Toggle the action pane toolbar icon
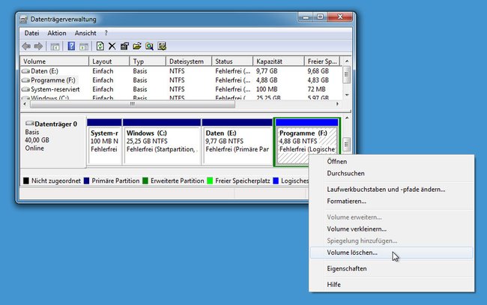487x305 pixels. 84,46
